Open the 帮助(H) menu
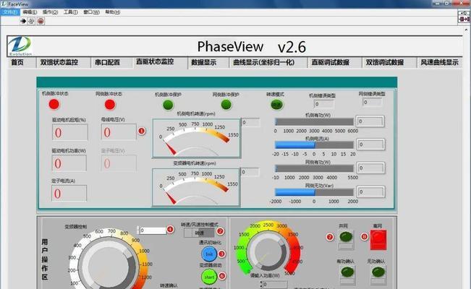Viewport: 471px width, 289px height. tap(112, 12)
